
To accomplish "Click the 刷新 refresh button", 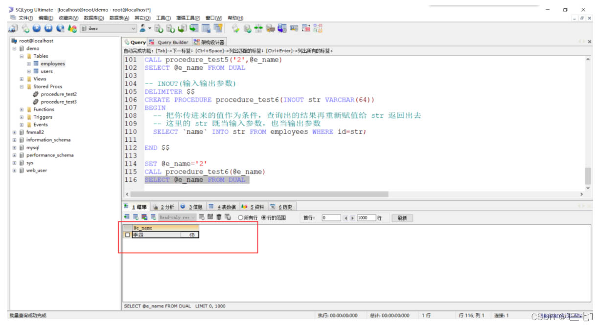I will tap(402, 218).
